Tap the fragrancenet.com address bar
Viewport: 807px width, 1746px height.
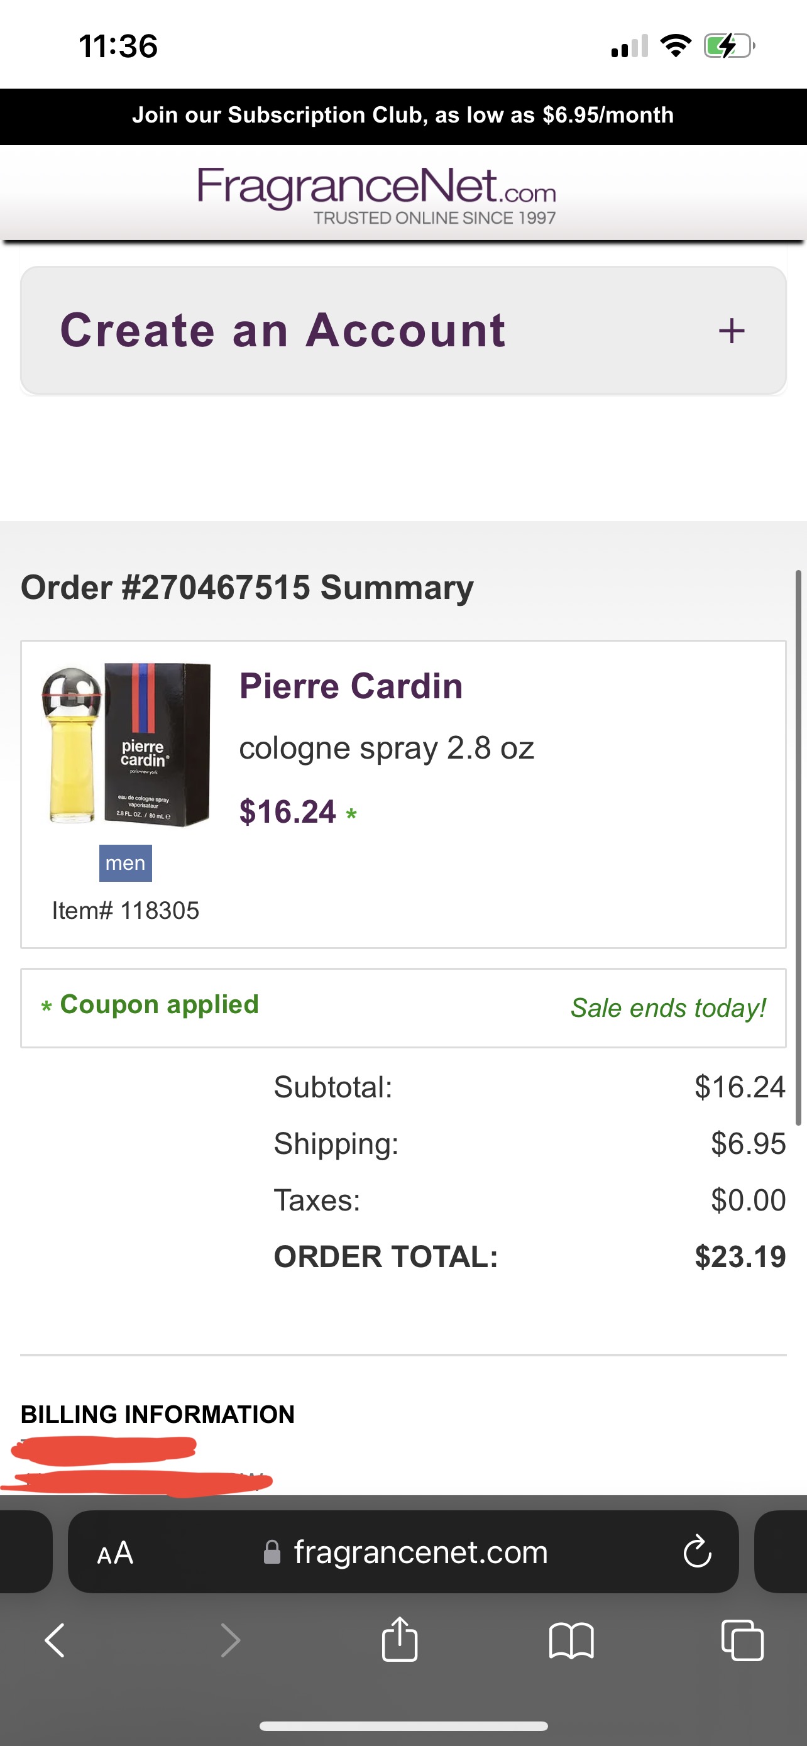tap(420, 1552)
